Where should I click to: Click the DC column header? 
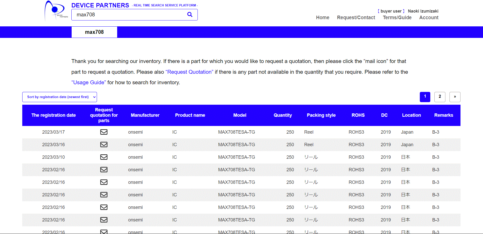[384, 115]
